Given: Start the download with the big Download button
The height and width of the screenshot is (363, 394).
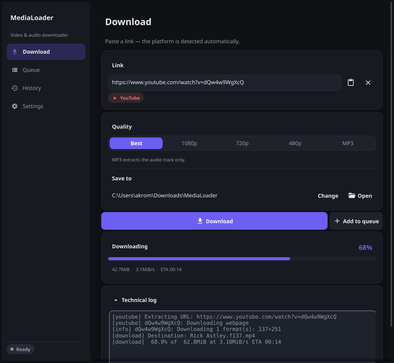Looking at the screenshot, I should click(x=214, y=221).
